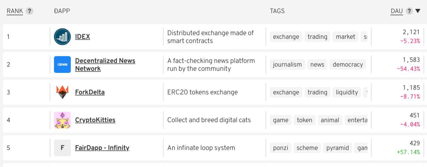Select the animal tag on CryptoKitties

click(x=330, y=120)
